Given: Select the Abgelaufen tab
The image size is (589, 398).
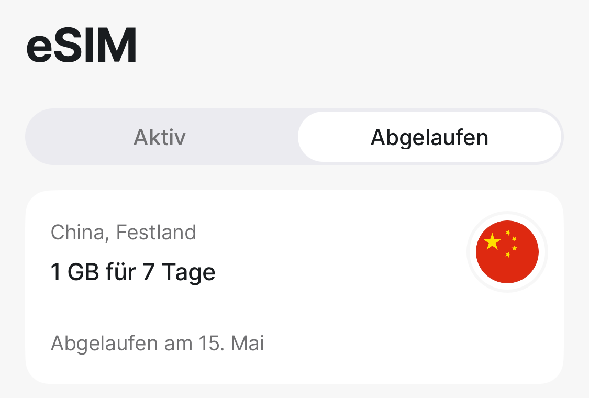Looking at the screenshot, I should coord(429,137).
